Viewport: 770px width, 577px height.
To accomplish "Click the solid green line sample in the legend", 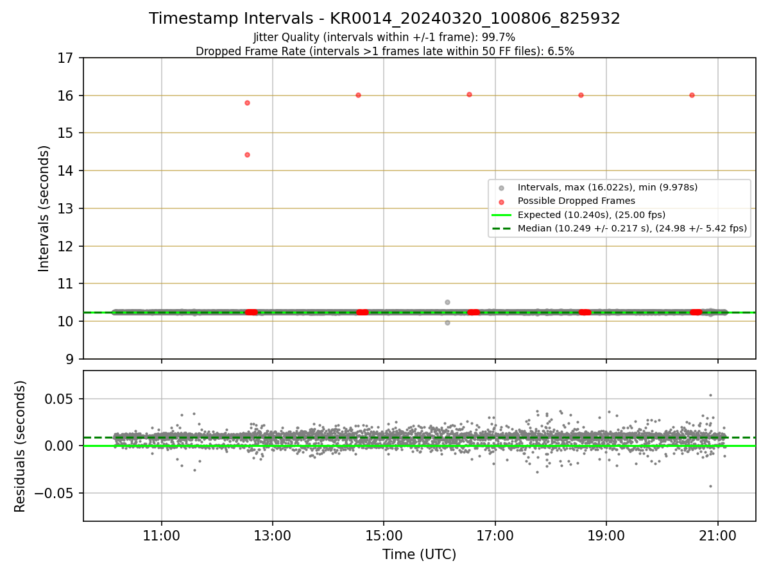I will click(502, 215).
